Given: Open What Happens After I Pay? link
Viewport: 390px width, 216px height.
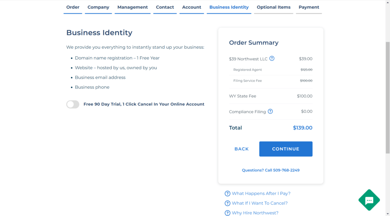Looking at the screenshot, I should (261, 194).
